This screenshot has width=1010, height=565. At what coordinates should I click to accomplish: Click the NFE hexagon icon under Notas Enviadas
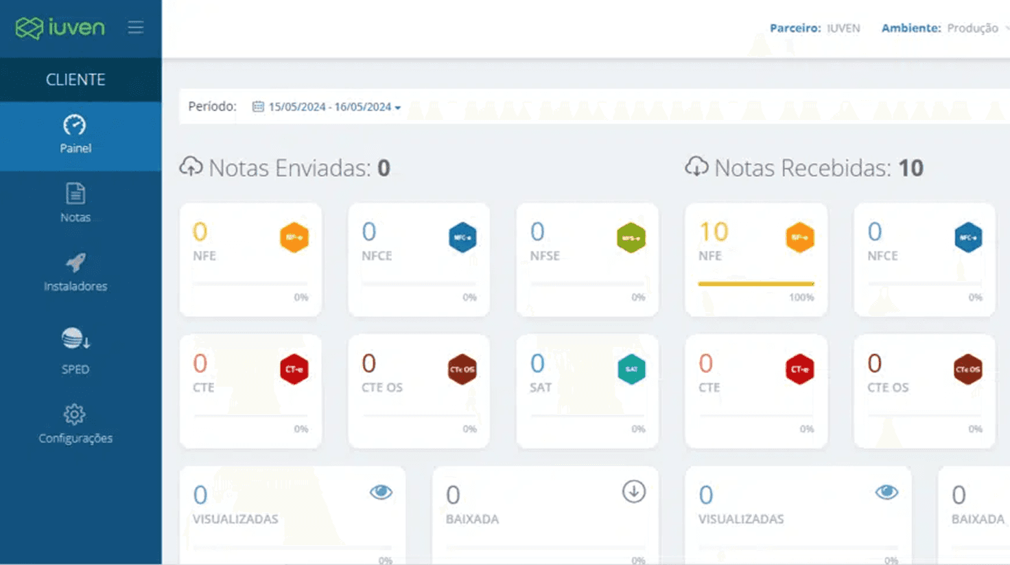(x=294, y=237)
